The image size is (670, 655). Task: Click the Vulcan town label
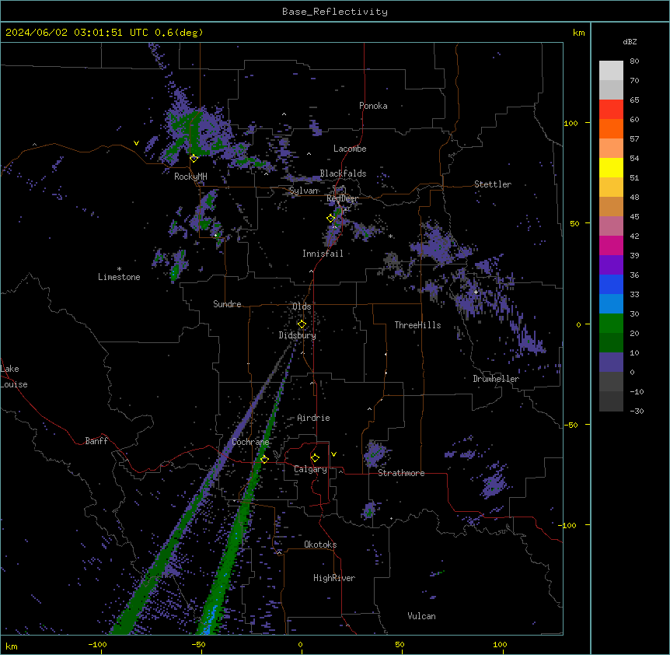point(421,616)
